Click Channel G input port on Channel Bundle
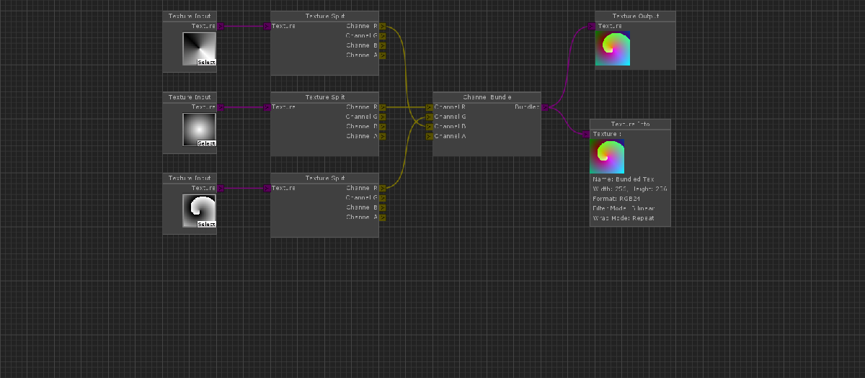 [x=430, y=117]
